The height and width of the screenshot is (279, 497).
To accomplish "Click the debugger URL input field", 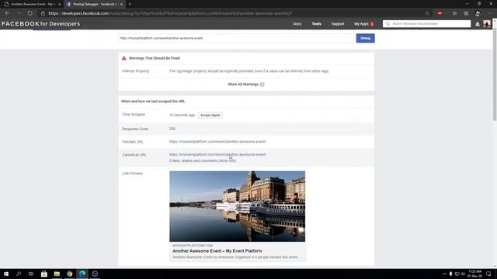I will click(x=236, y=38).
